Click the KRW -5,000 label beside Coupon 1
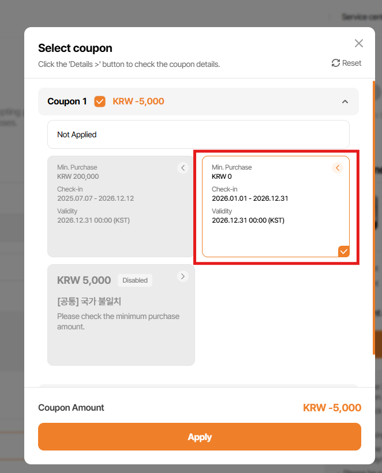Image resolution: width=382 pixels, height=473 pixels. point(138,102)
